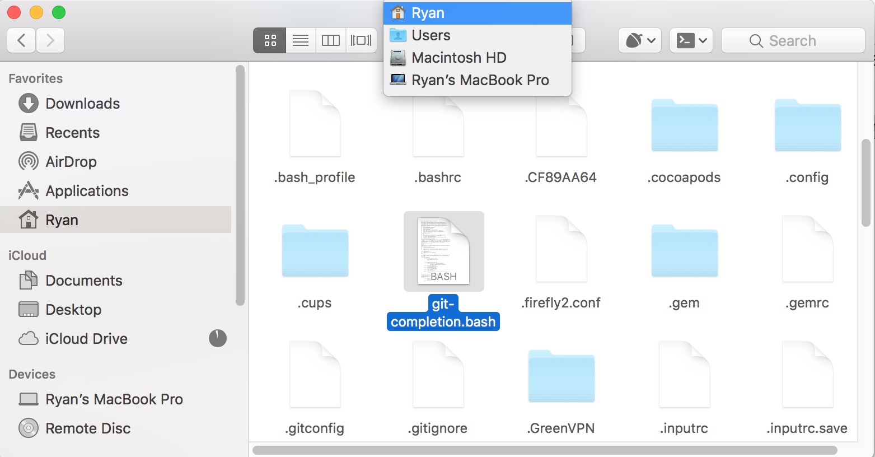This screenshot has height=457, width=875.
Task: Click the .firefly2.conf filename label
Action: 561,303
